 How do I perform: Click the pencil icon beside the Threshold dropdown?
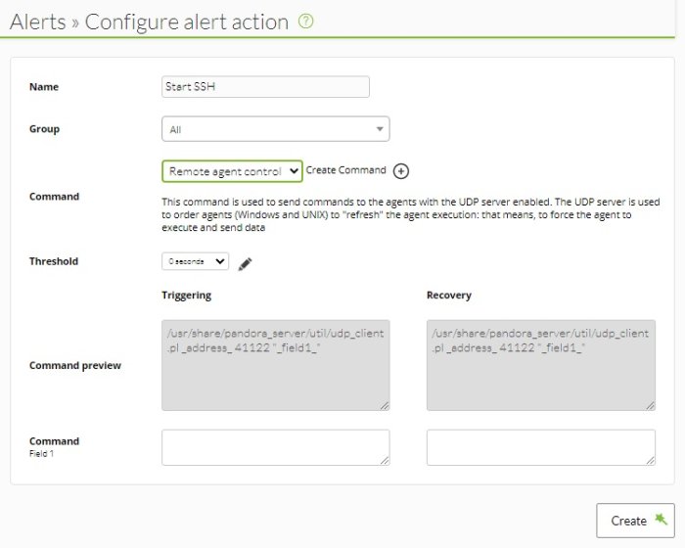(x=245, y=264)
